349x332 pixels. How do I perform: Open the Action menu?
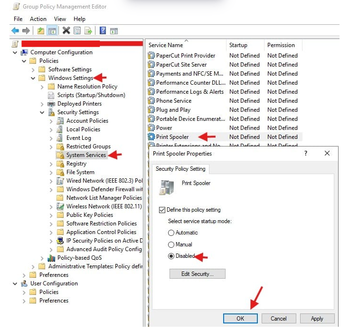pyautogui.click(x=38, y=19)
